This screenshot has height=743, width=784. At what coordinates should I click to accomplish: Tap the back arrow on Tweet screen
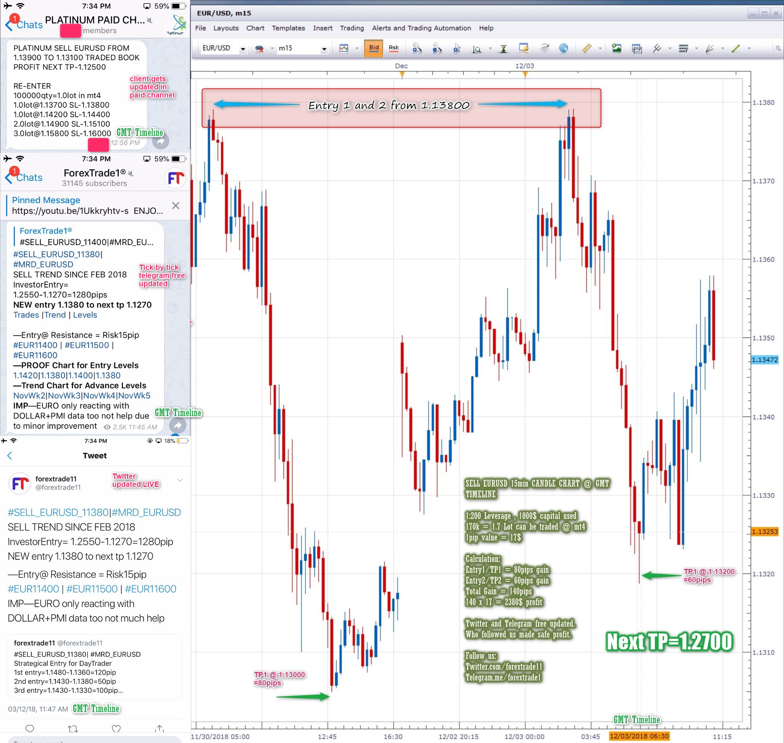pyautogui.click(x=10, y=455)
